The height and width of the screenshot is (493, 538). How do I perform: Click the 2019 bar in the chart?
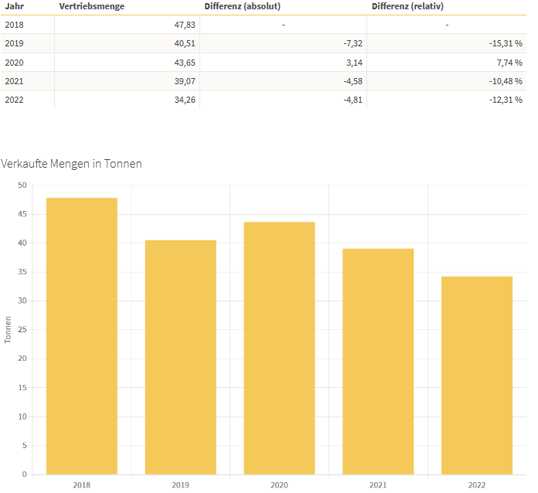pos(180,358)
